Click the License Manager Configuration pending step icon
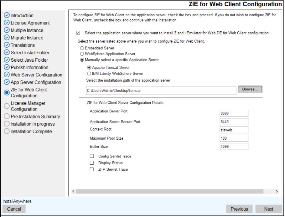Image resolution: width=285 pixels, height=217 pixels. click(7, 106)
